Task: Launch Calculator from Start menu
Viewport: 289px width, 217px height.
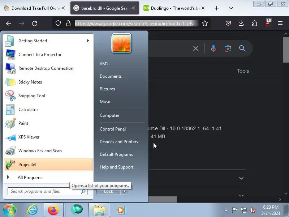Action: point(48,110)
